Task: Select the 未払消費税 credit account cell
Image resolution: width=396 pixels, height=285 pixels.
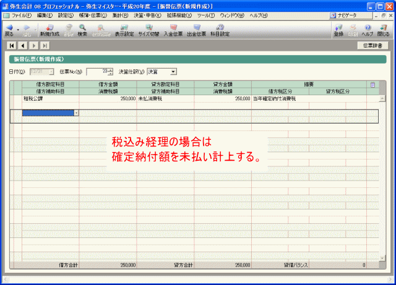Action: 165,99
